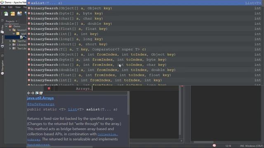This screenshot has height=148, width=264.
Task: Click the Windows (CRLF) line ending indicator
Action: (254, 146)
